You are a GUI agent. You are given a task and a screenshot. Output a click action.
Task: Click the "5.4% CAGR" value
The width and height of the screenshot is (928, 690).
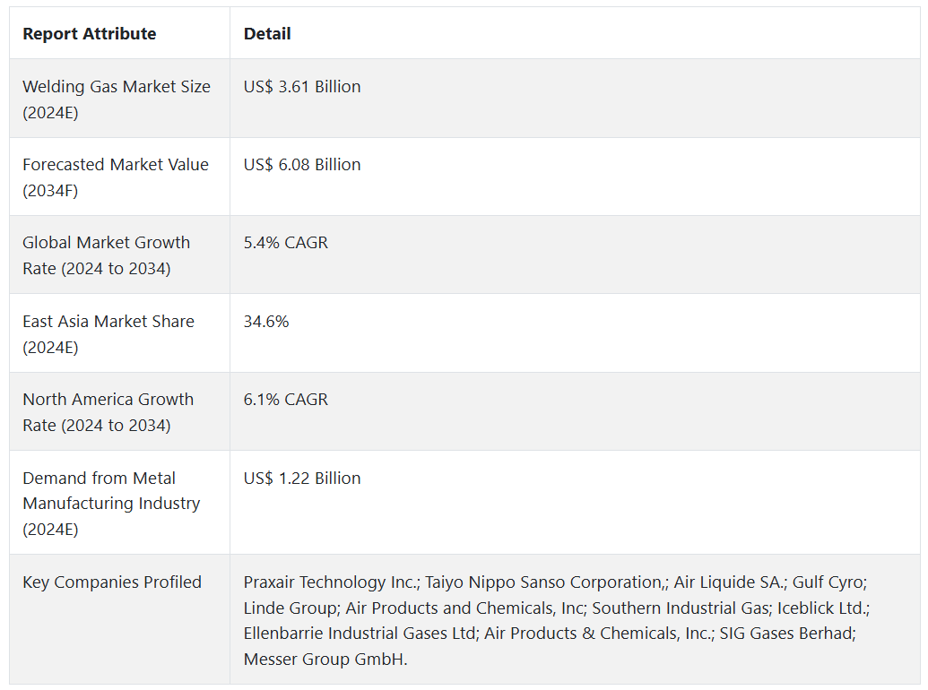coord(286,243)
